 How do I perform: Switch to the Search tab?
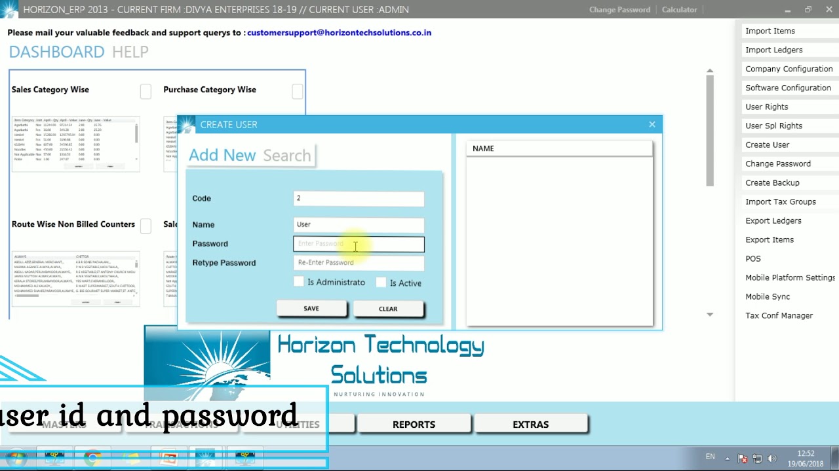coord(287,155)
